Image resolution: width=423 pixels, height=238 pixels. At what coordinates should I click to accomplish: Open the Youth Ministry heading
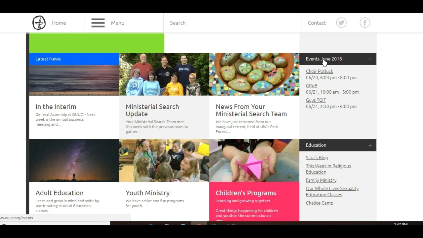tap(148, 193)
